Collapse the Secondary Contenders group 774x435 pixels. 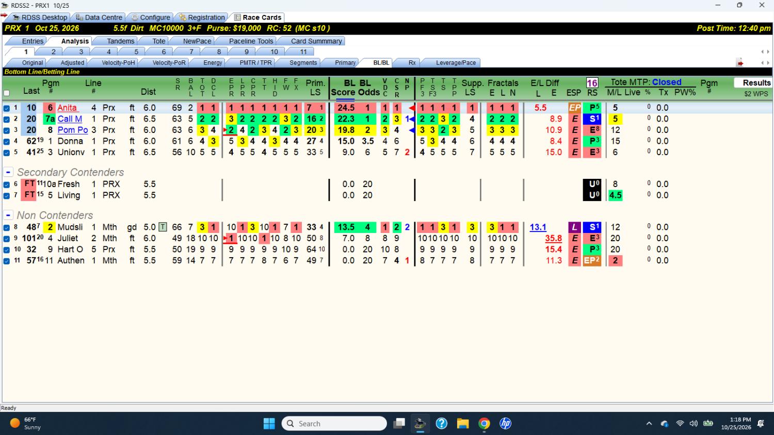point(8,172)
